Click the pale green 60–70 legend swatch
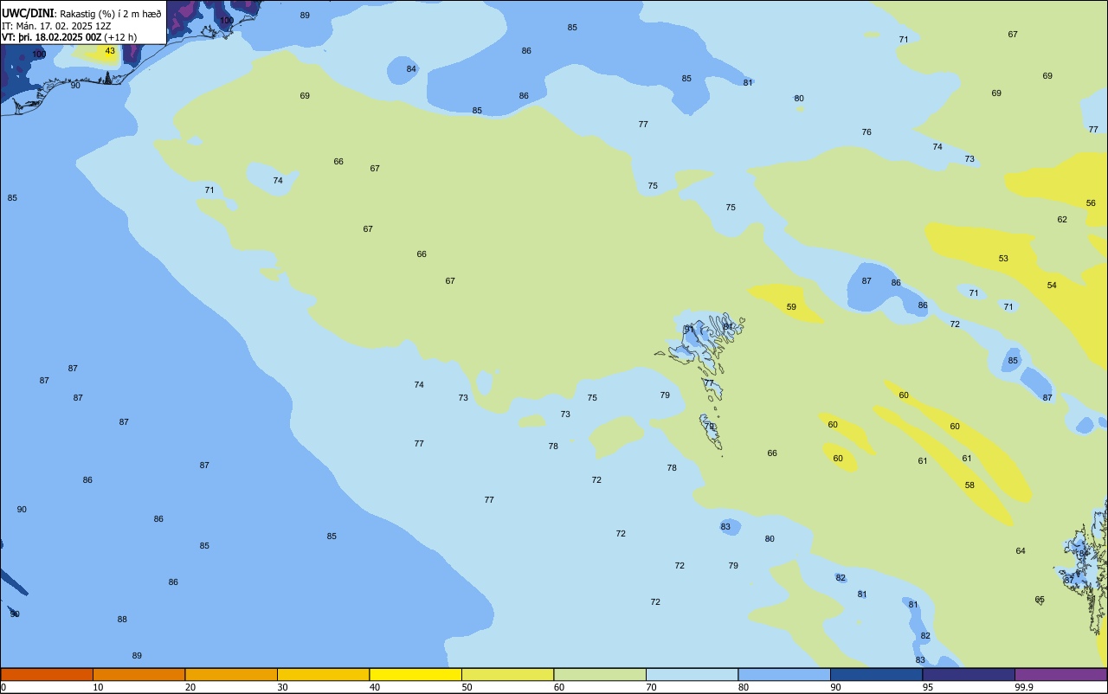This screenshot has width=1108, height=694. click(x=600, y=674)
